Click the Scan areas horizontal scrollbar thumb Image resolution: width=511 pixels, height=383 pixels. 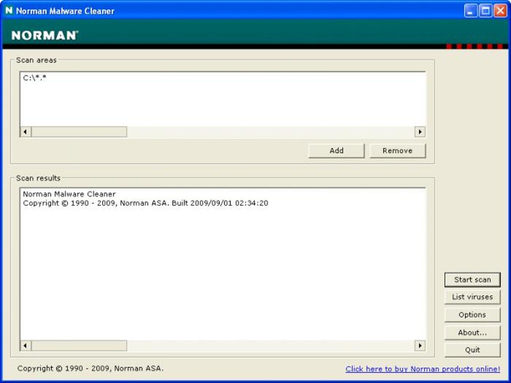79,132
